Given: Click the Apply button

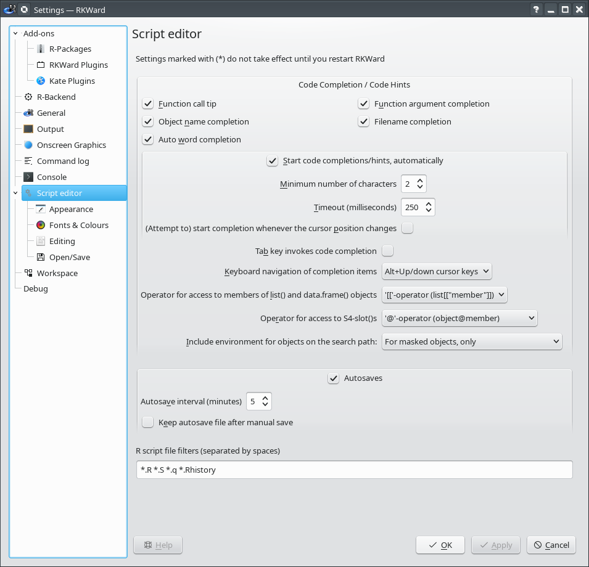Looking at the screenshot, I should click(496, 545).
